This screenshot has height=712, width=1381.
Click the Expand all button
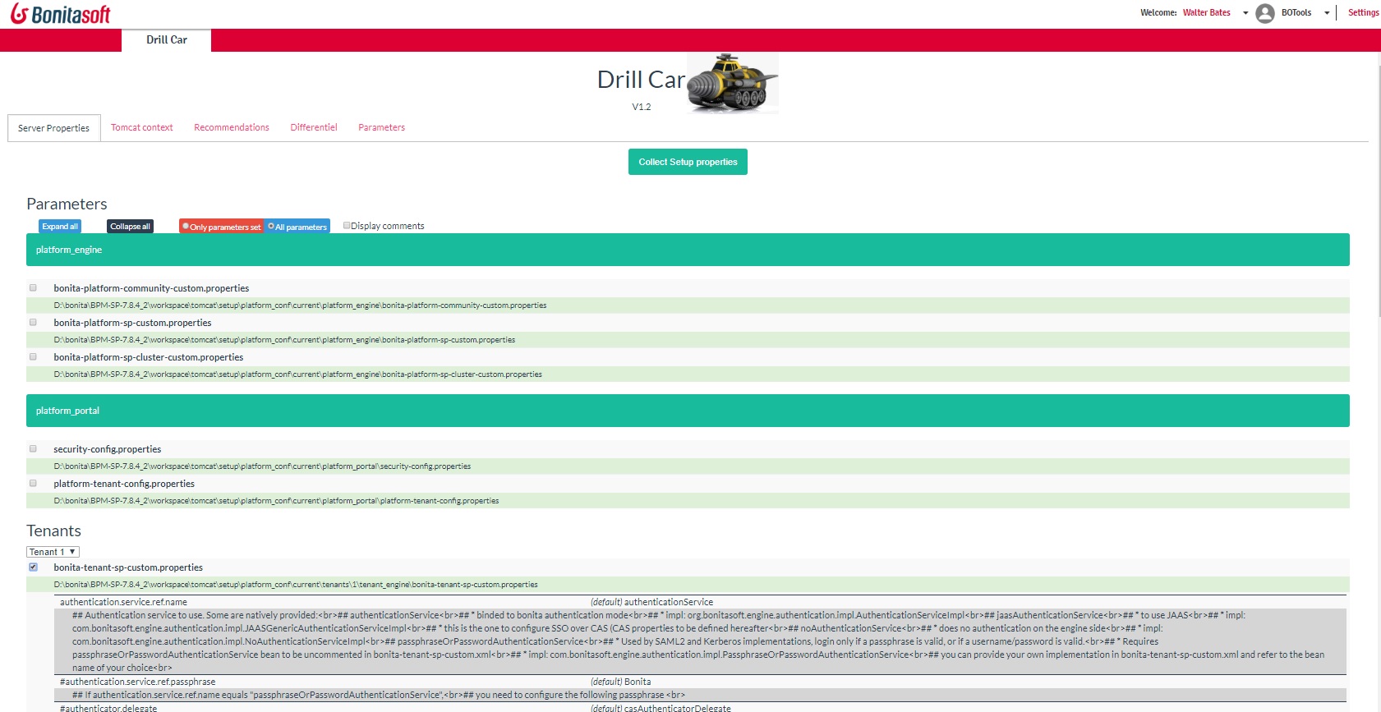[60, 227]
